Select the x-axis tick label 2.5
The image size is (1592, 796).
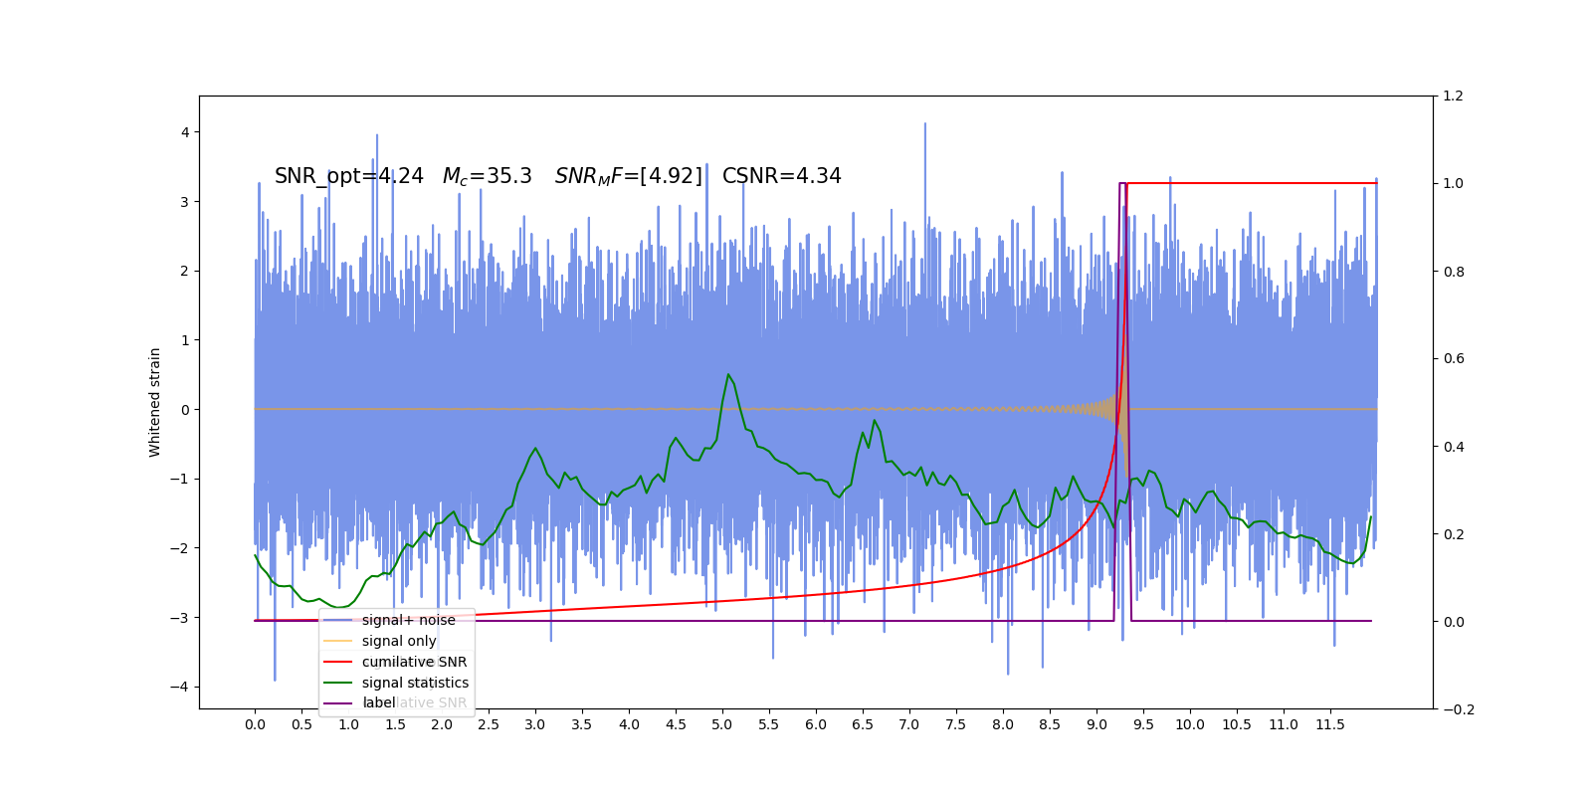[x=489, y=724]
